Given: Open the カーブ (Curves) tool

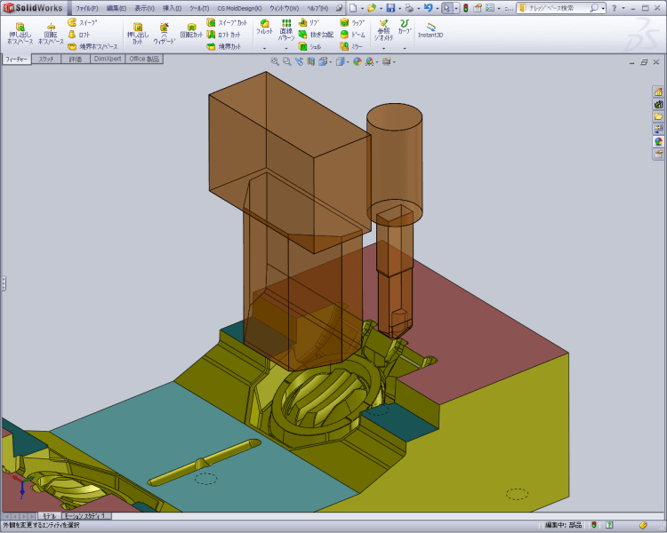Looking at the screenshot, I should (405, 27).
